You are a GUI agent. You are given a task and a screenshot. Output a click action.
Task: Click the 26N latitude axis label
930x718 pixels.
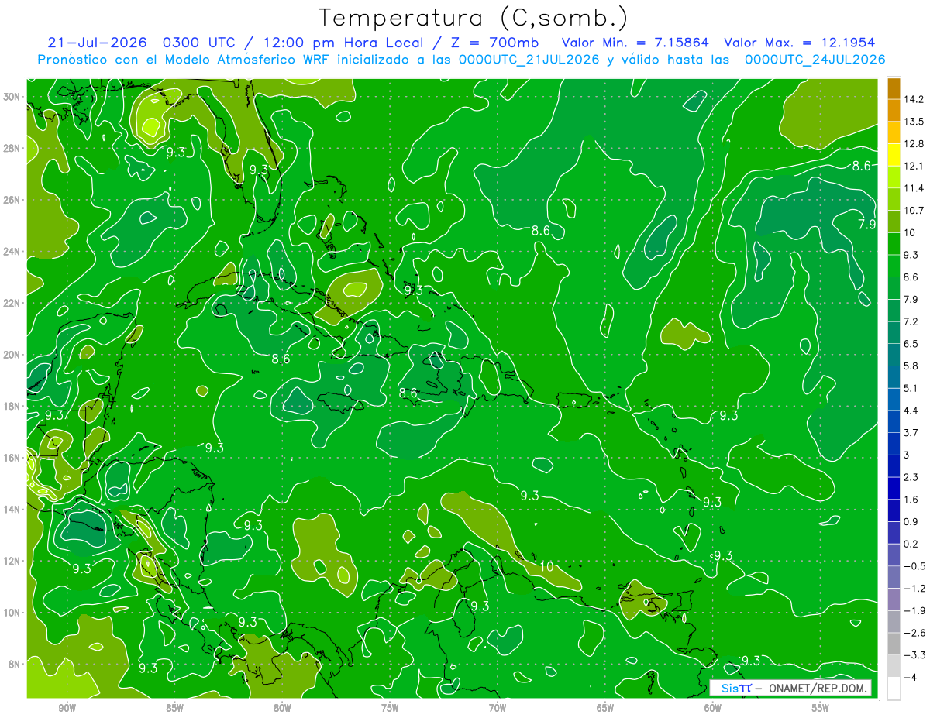[13, 200]
